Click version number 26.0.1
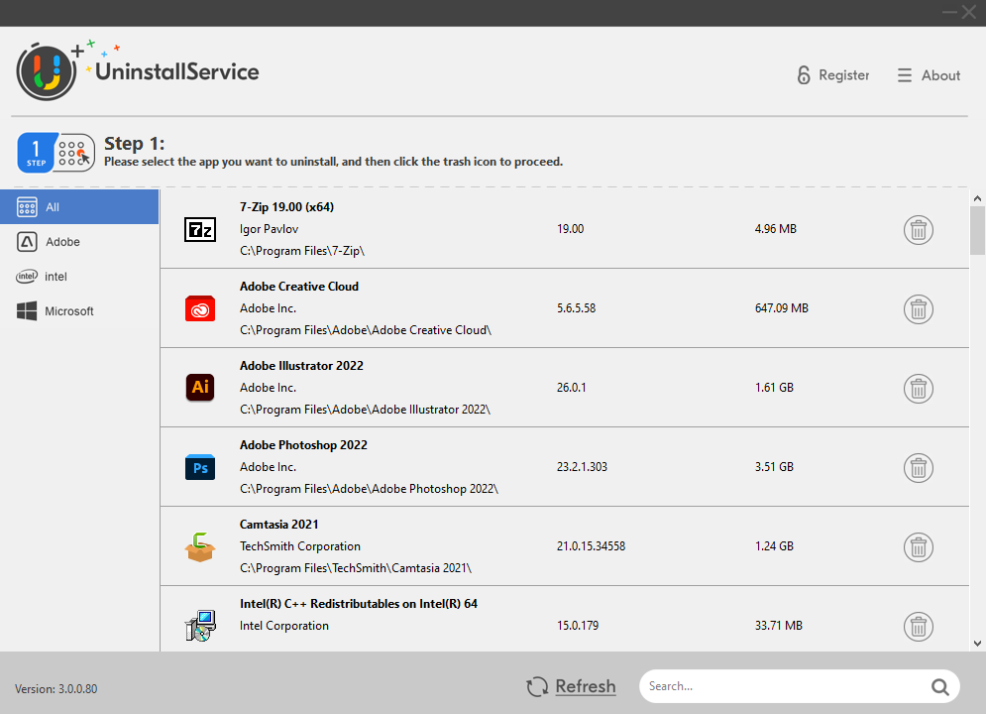Screen dimensions: 986x714 pos(571,388)
